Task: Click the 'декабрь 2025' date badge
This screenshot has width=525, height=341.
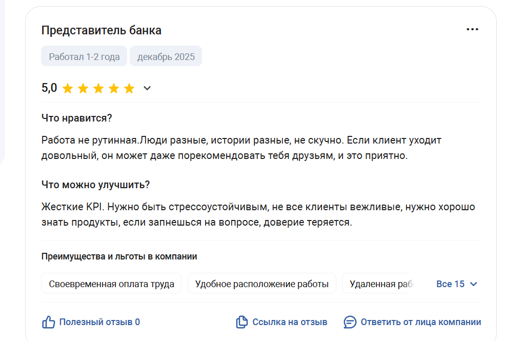Action: coord(166,56)
